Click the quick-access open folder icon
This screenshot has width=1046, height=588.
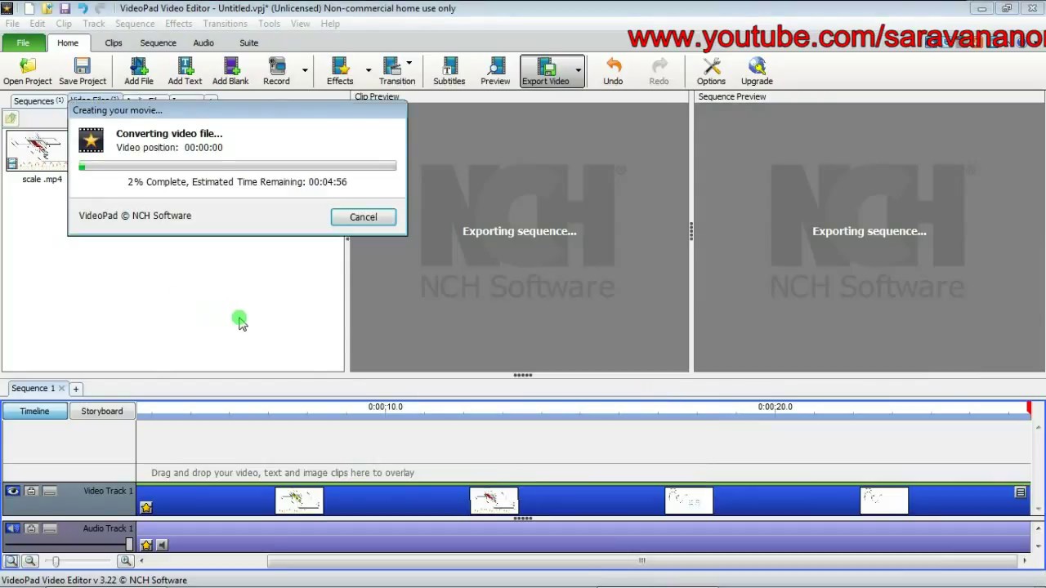tap(47, 8)
